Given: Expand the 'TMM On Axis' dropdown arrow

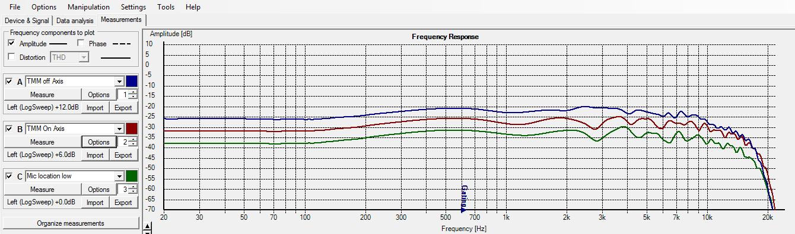Looking at the screenshot, I should click(x=119, y=129).
